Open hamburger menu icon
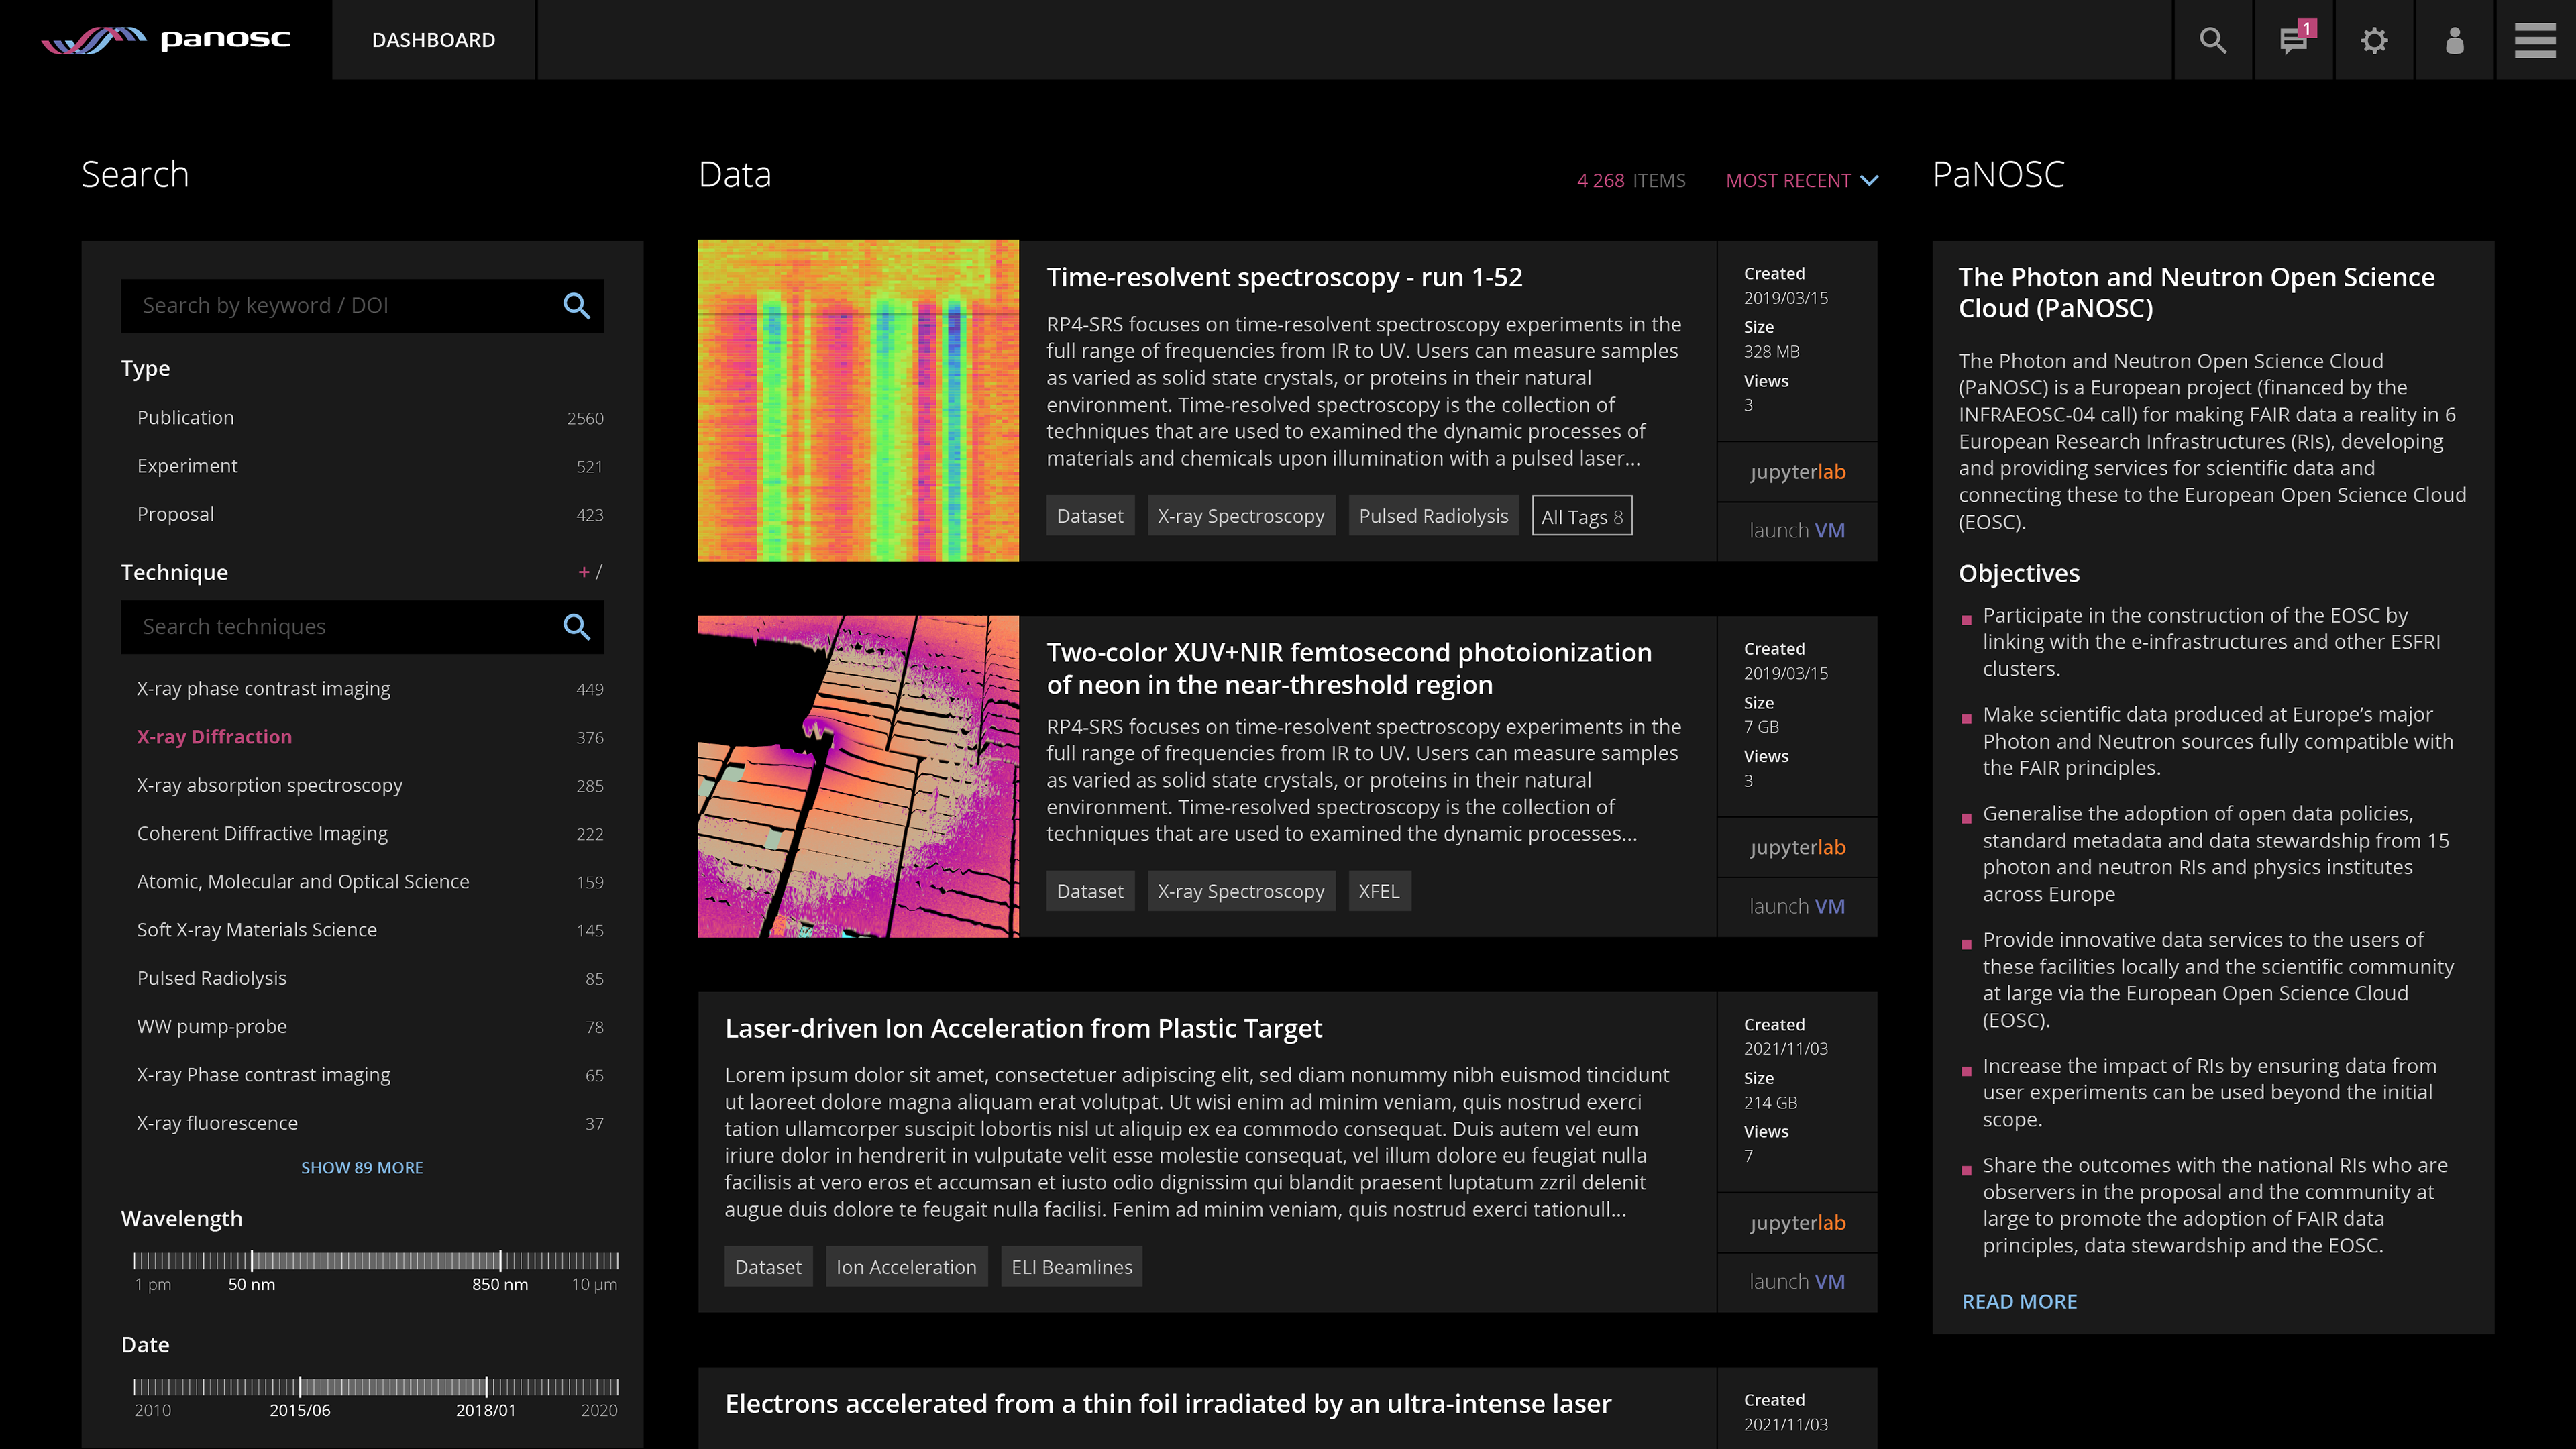The width and height of the screenshot is (2576, 1449). click(2535, 40)
